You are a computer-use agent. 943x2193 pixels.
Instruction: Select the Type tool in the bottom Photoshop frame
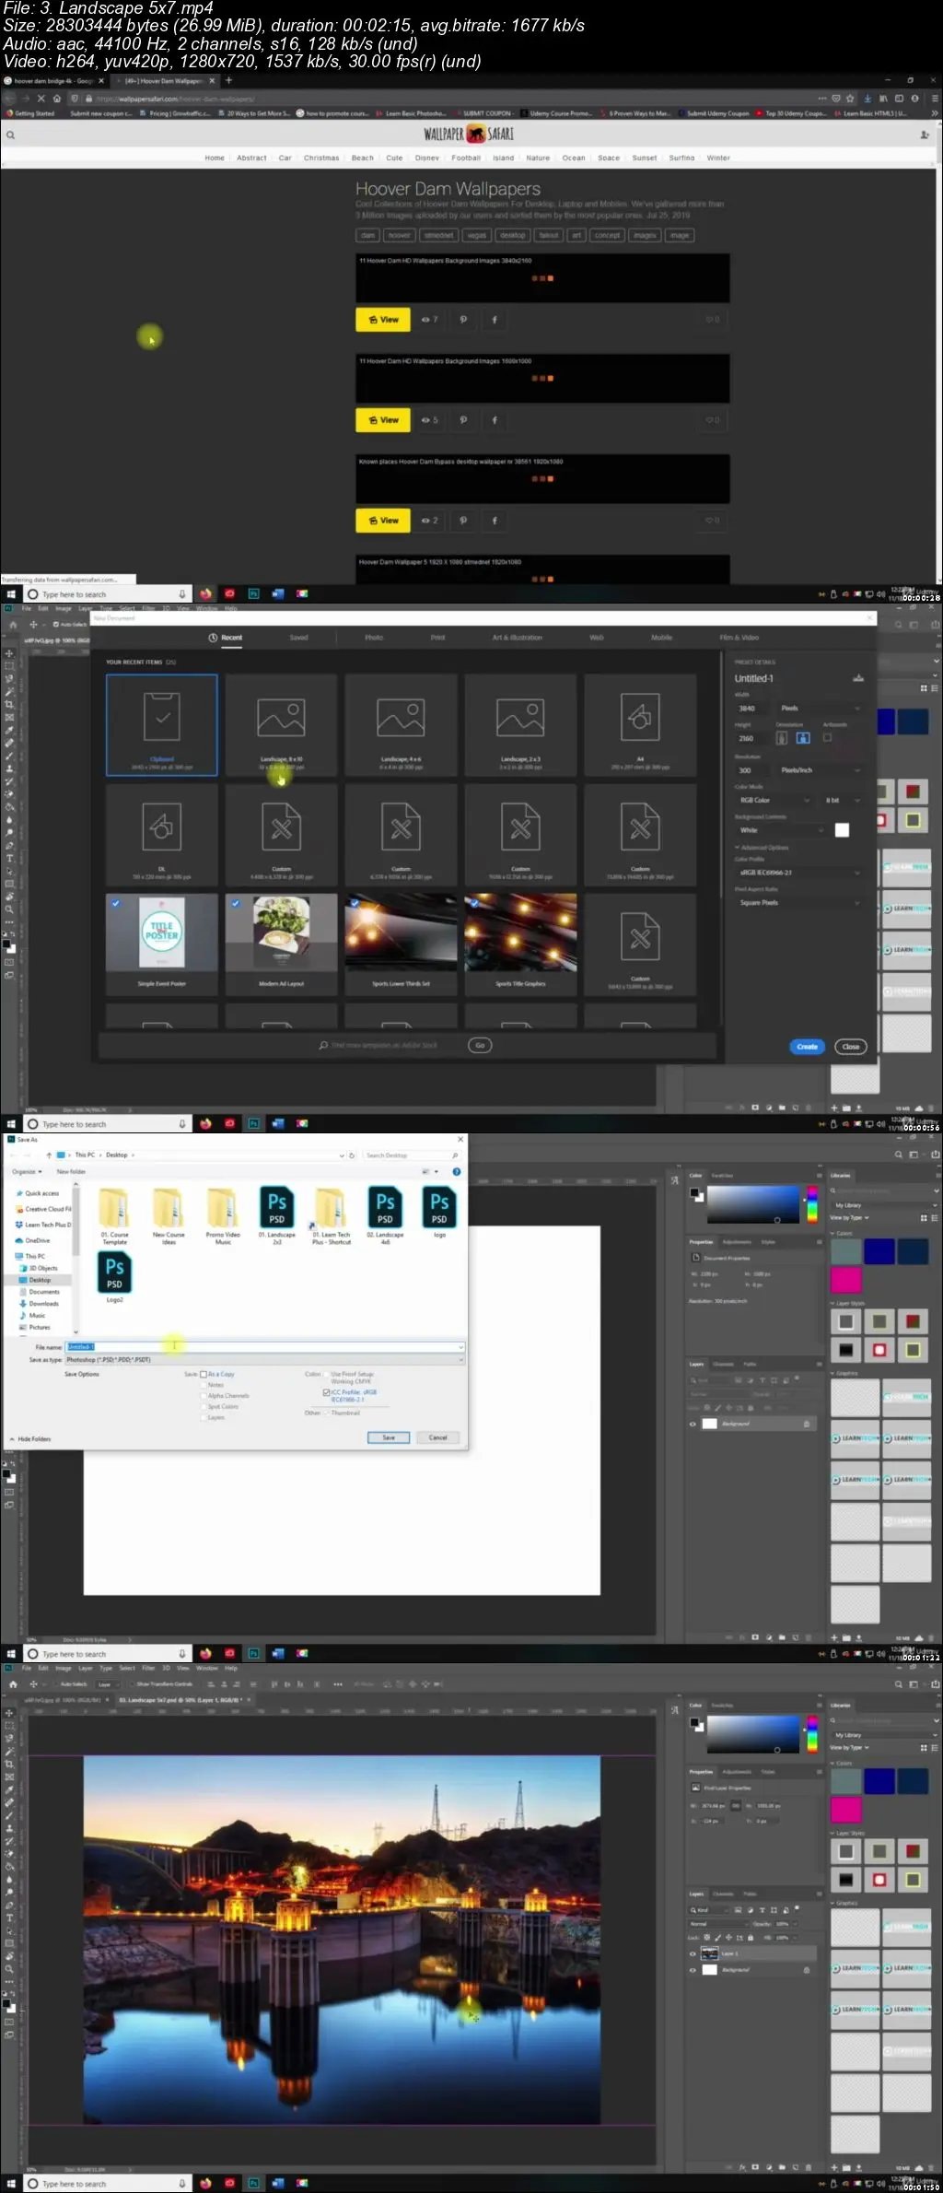[x=9, y=1917]
